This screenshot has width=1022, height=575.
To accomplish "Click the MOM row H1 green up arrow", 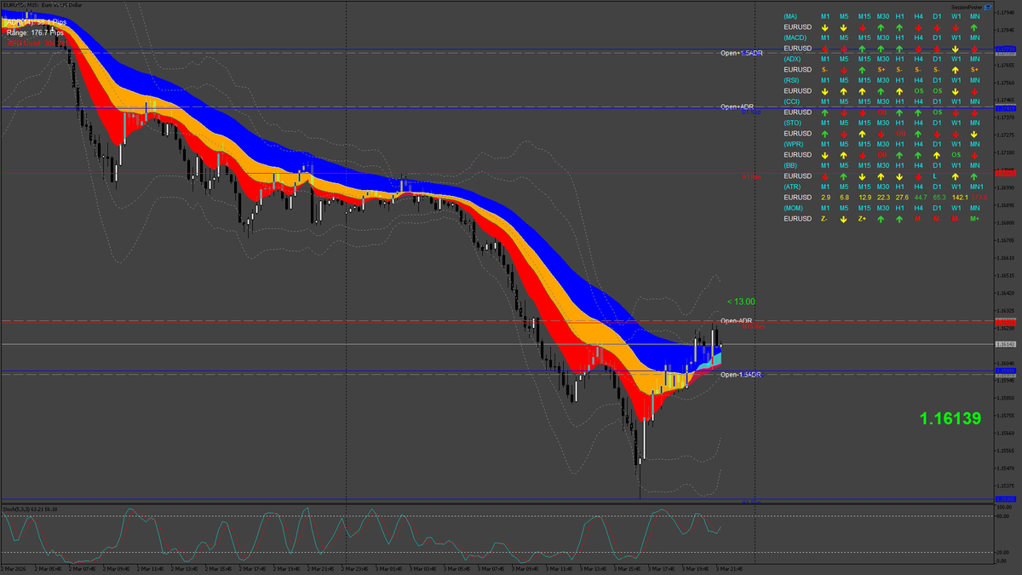I will click(899, 219).
